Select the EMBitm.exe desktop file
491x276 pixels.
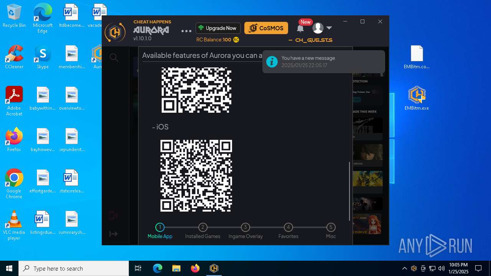[417, 99]
